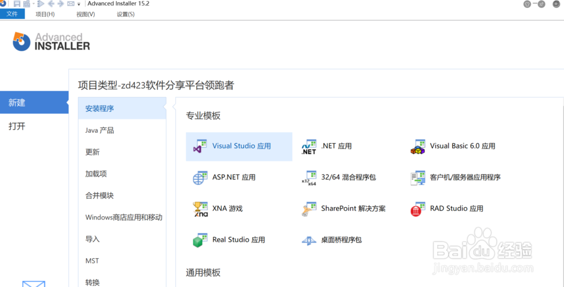The height and width of the screenshot is (287, 564).
Task: Click the RAD Studio 应用 red icon
Action: pyautogui.click(x=417, y=209)
